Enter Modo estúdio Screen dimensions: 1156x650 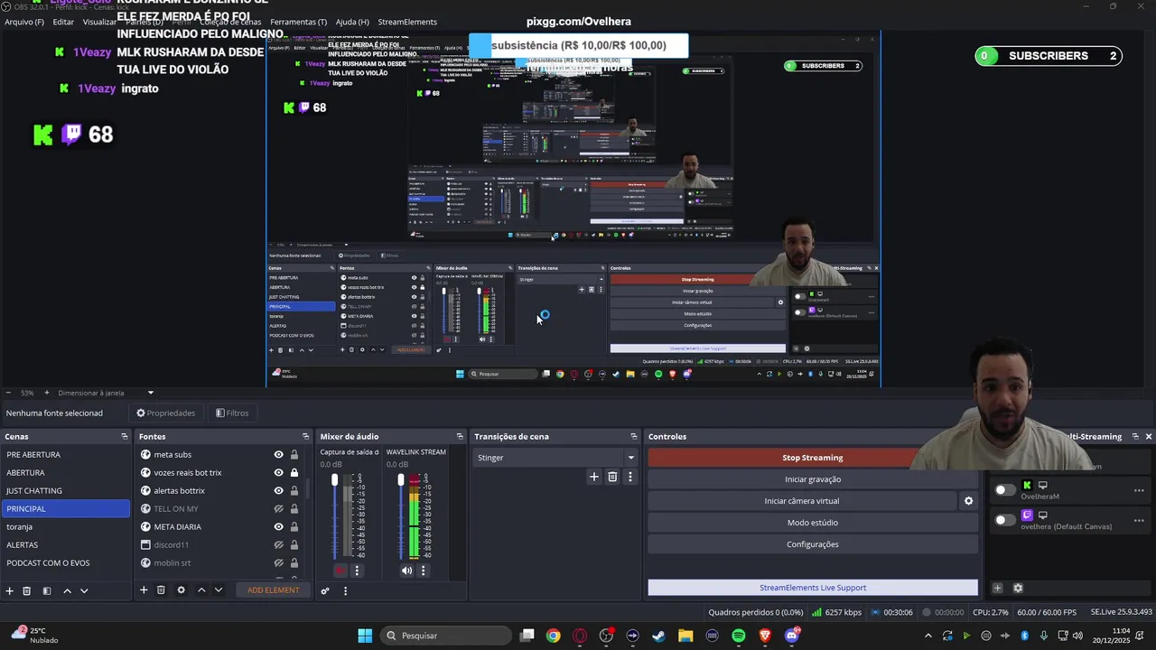[x=812, y=523]
